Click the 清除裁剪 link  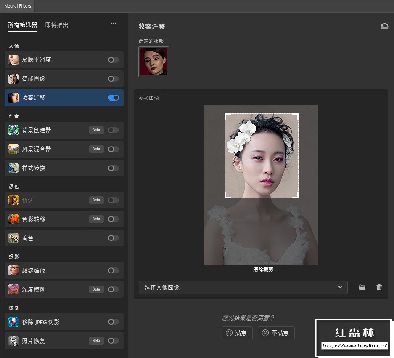(263, 270)
